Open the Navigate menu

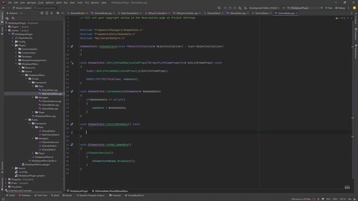pyautogui.click(x=31, y=2)
